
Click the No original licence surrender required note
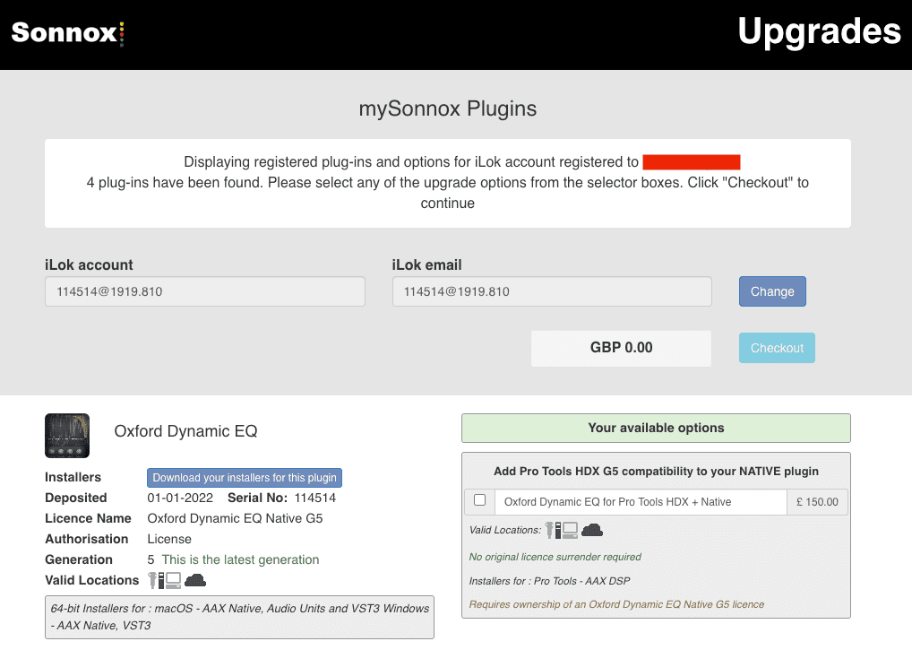point(555,557)
